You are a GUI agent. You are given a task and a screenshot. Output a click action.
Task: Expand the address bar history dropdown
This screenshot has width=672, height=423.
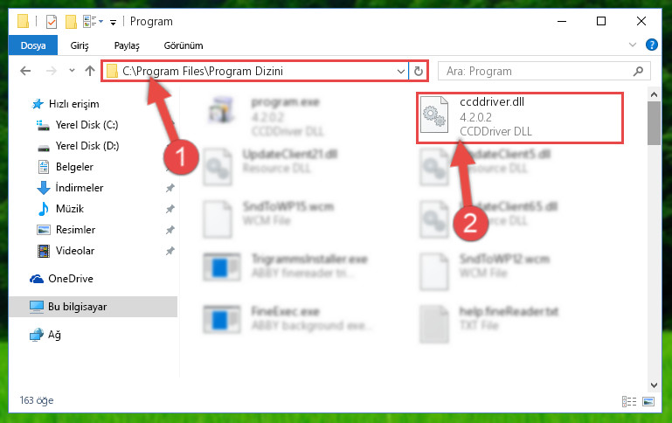coord(401,71)
